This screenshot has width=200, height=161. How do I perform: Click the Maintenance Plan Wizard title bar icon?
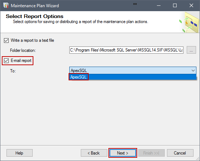tap(6, 5)
